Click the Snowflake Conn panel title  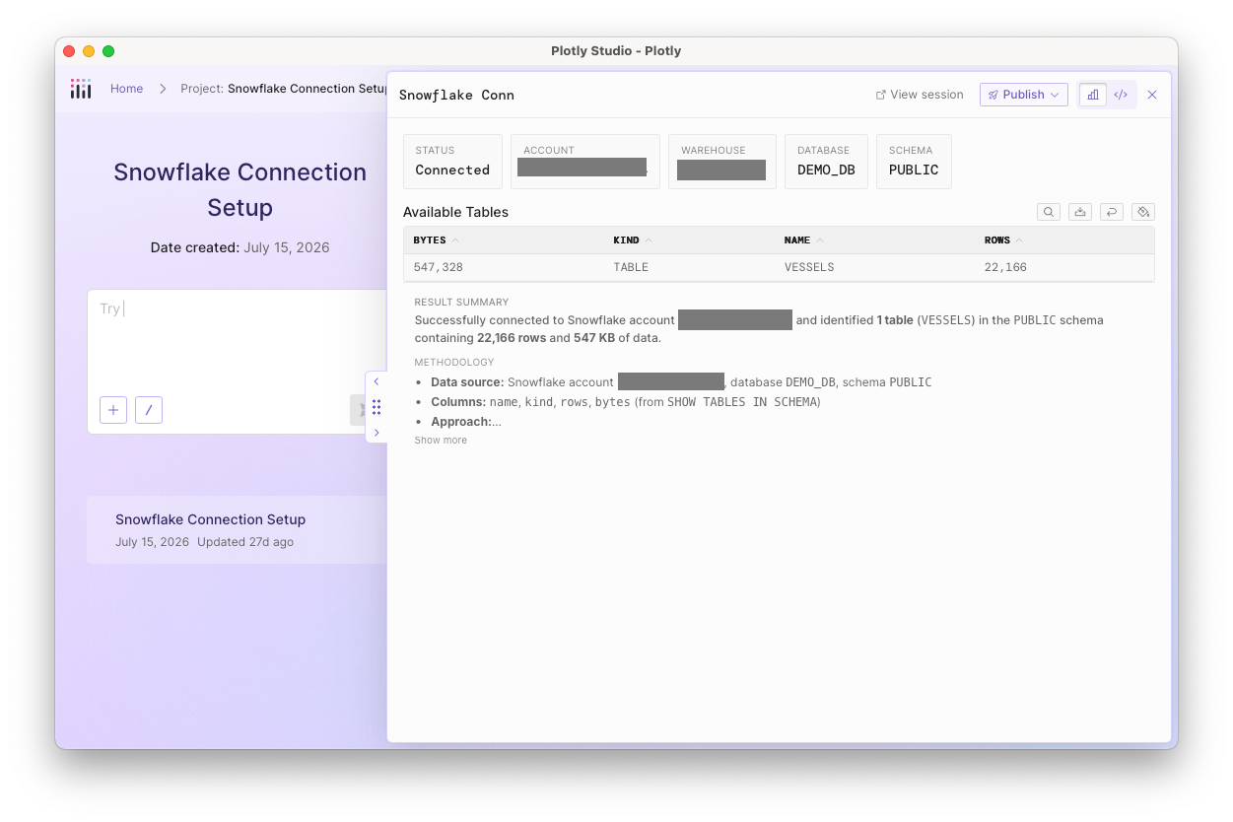click(456, 96)
